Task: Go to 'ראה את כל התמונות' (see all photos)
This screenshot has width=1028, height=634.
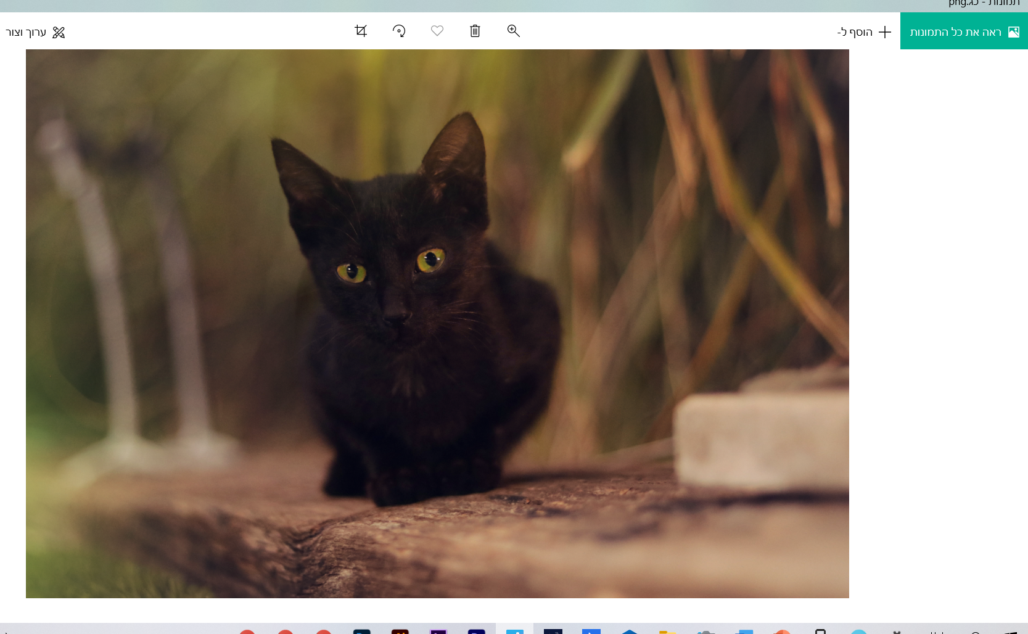Action: click(x=964, y=31)
